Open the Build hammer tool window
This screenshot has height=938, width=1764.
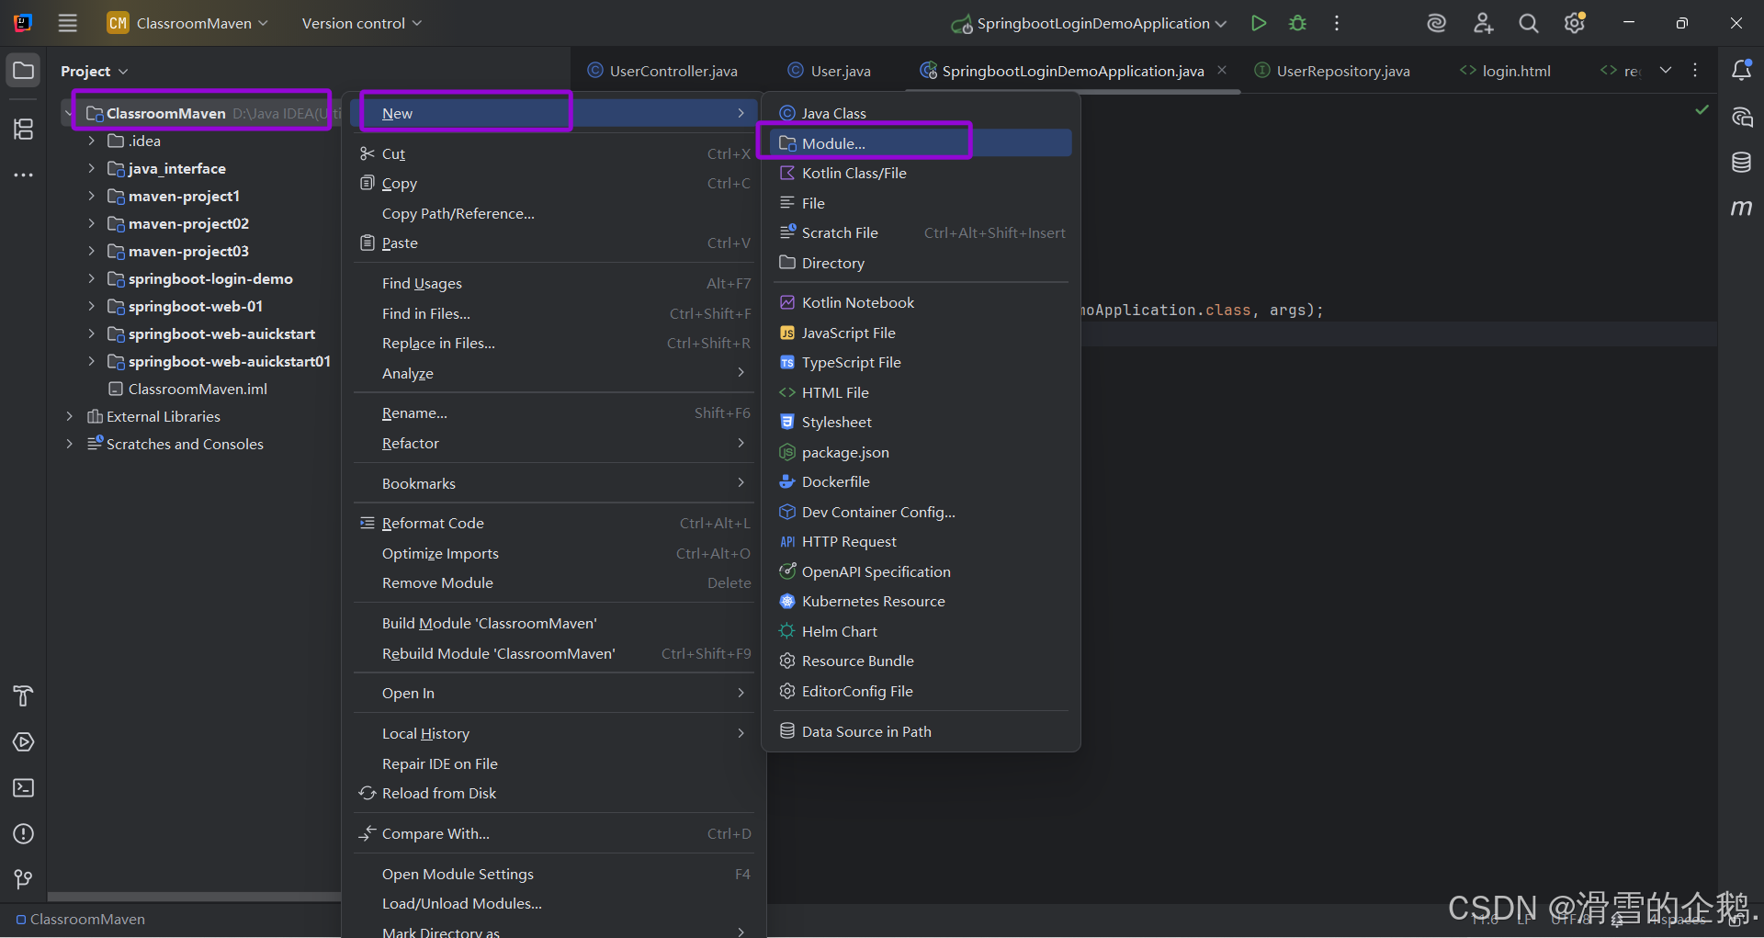click(x=24, y=696)
